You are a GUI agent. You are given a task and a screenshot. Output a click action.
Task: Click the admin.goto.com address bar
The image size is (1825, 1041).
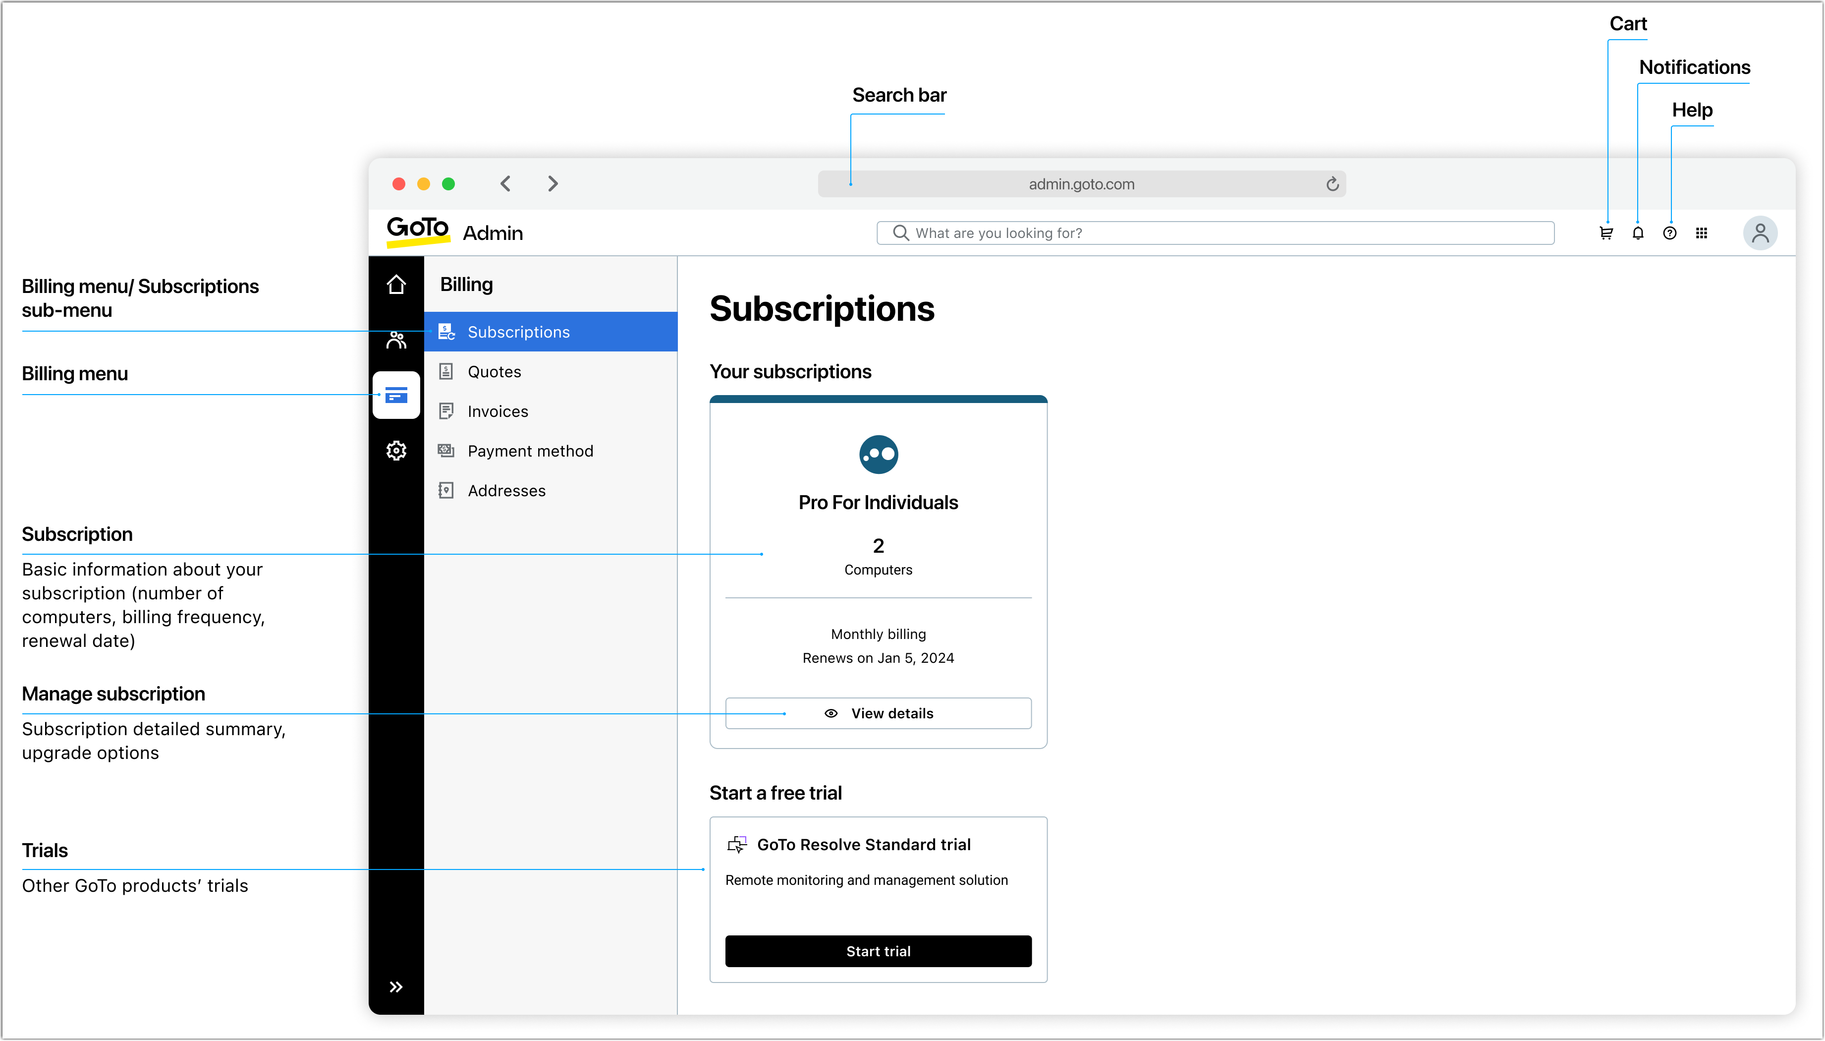click(x=1081, y=184)
